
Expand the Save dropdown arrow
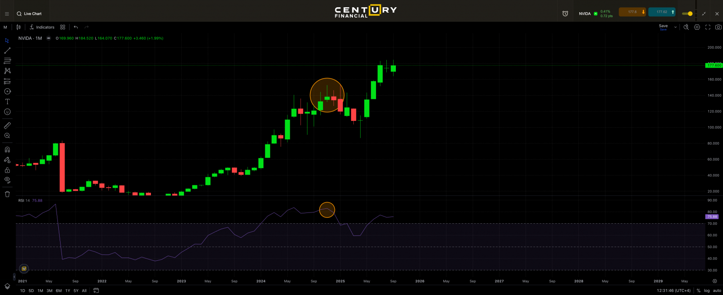676,27
